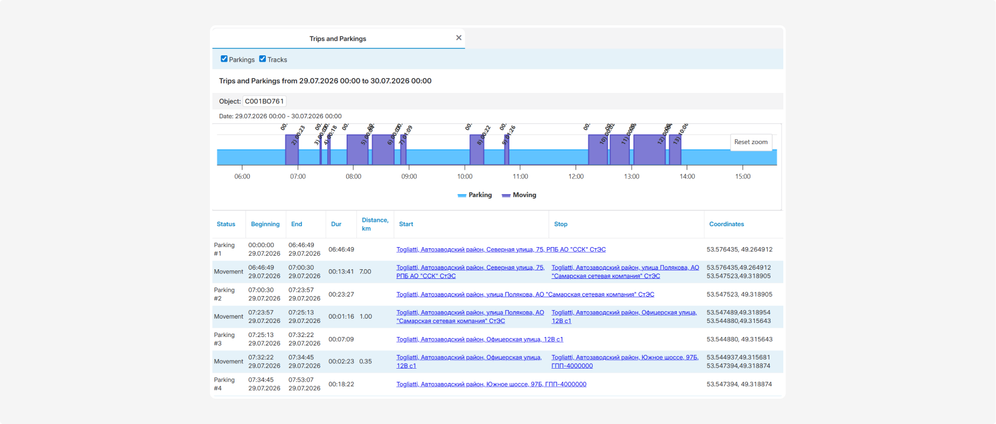Open Офицерская улица, 12В с1 stop link in Movement row
996x424 pixels.
624,317
